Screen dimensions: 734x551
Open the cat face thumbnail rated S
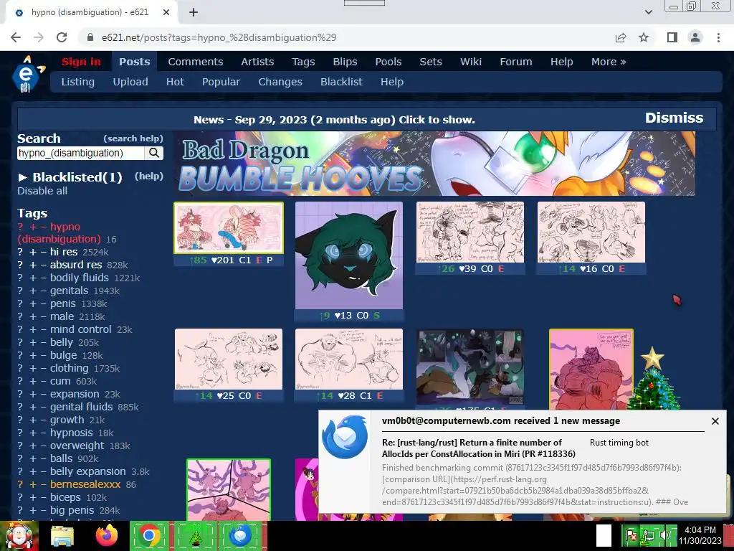point(349,256)
